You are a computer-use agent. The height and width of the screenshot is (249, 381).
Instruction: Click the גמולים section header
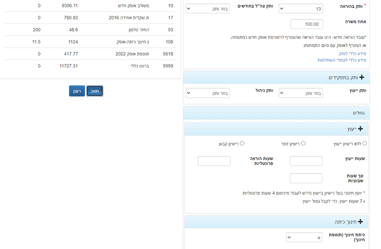point(277,113)
